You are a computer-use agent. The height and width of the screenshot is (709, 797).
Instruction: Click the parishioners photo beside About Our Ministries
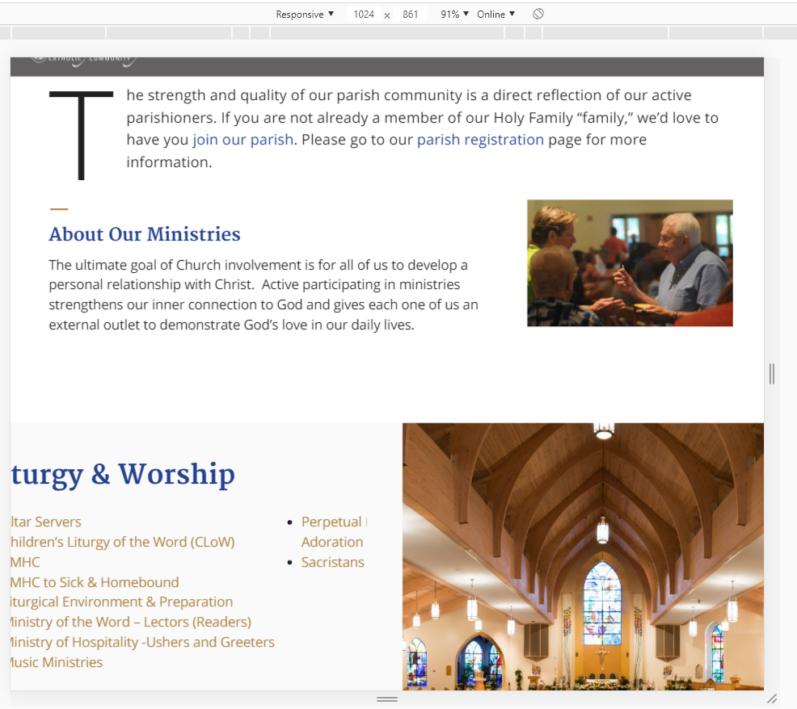630,263
